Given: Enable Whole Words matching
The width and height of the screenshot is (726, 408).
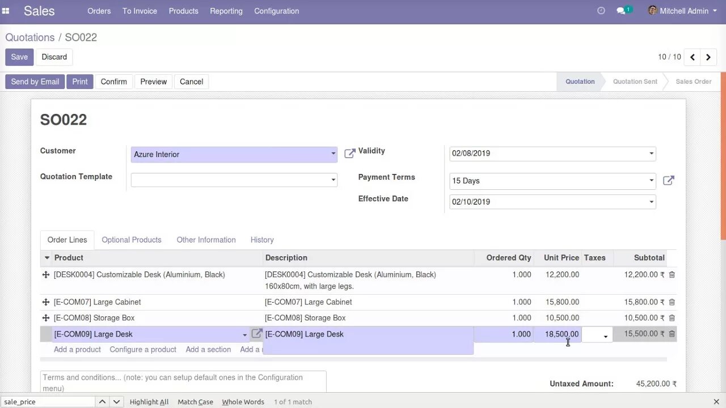Looking at the screenshot, I should [x=243, y=401].
